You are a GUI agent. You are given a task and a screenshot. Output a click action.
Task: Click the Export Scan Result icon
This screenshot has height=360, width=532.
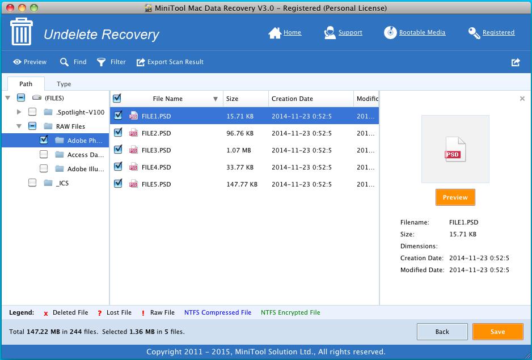pos(141,62)
